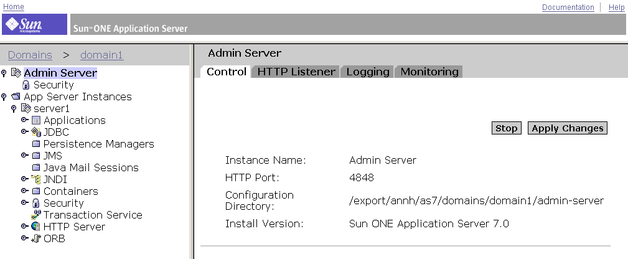Screen dimensions: 628x259
Task: Click the 'Admin Server' panel heading
Action: click(x=245, y=53)
